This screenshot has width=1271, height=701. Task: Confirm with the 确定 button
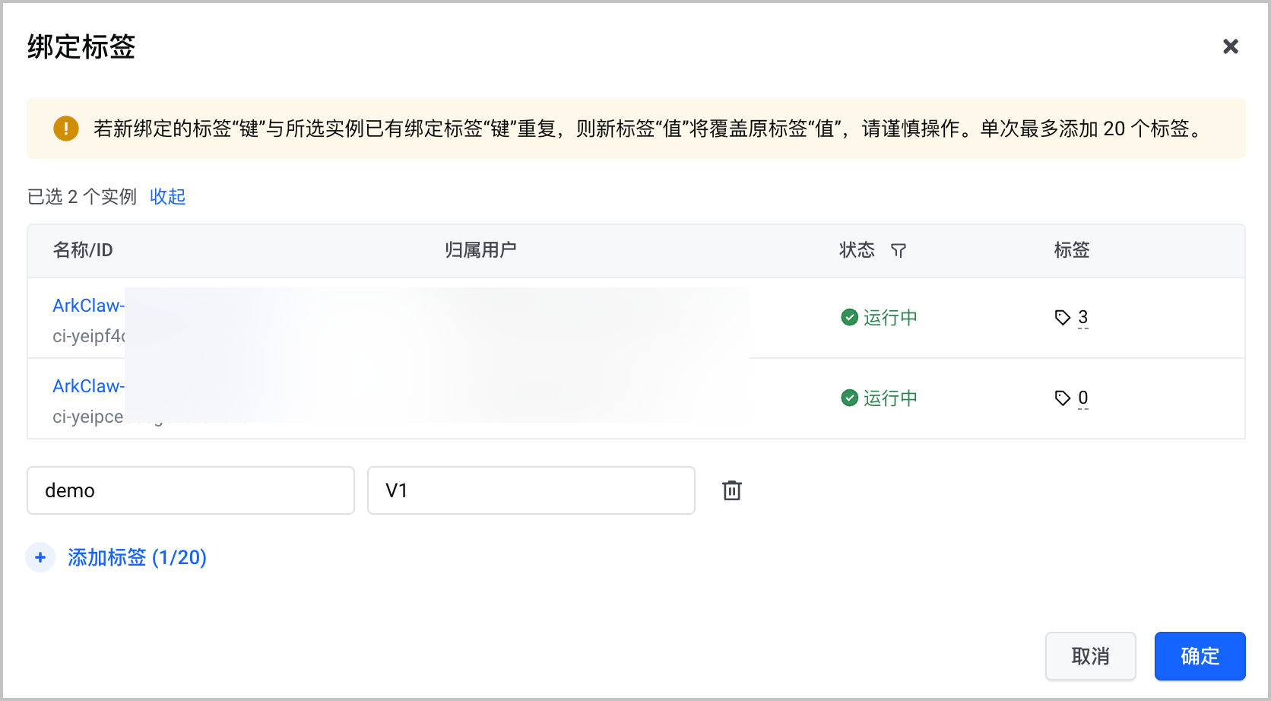1200,656
